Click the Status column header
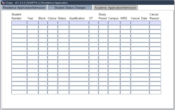Image resolution: width=175 pixels, height=110 pixels. [x=62, y=18]
